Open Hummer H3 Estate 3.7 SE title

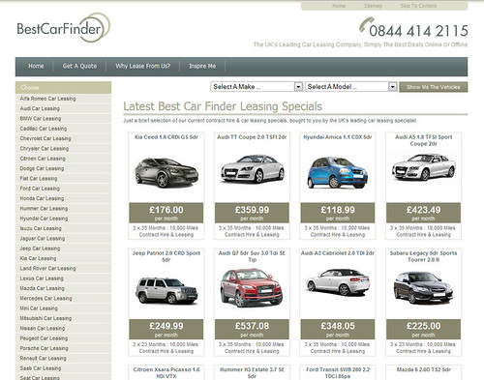click(252, 373)
